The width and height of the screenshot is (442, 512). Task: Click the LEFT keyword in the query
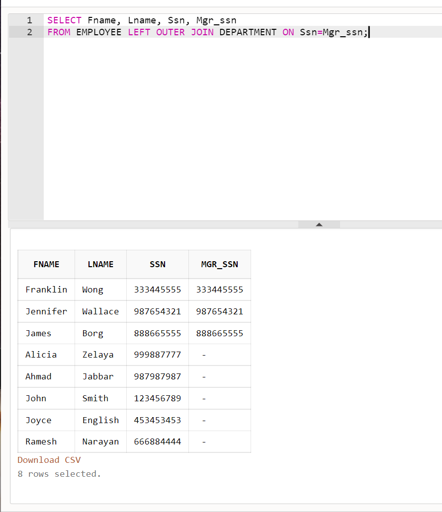point(139,32)
